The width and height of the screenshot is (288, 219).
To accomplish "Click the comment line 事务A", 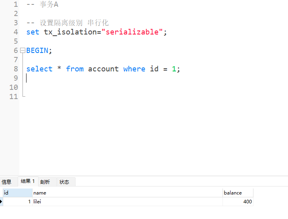I will 43,4.
